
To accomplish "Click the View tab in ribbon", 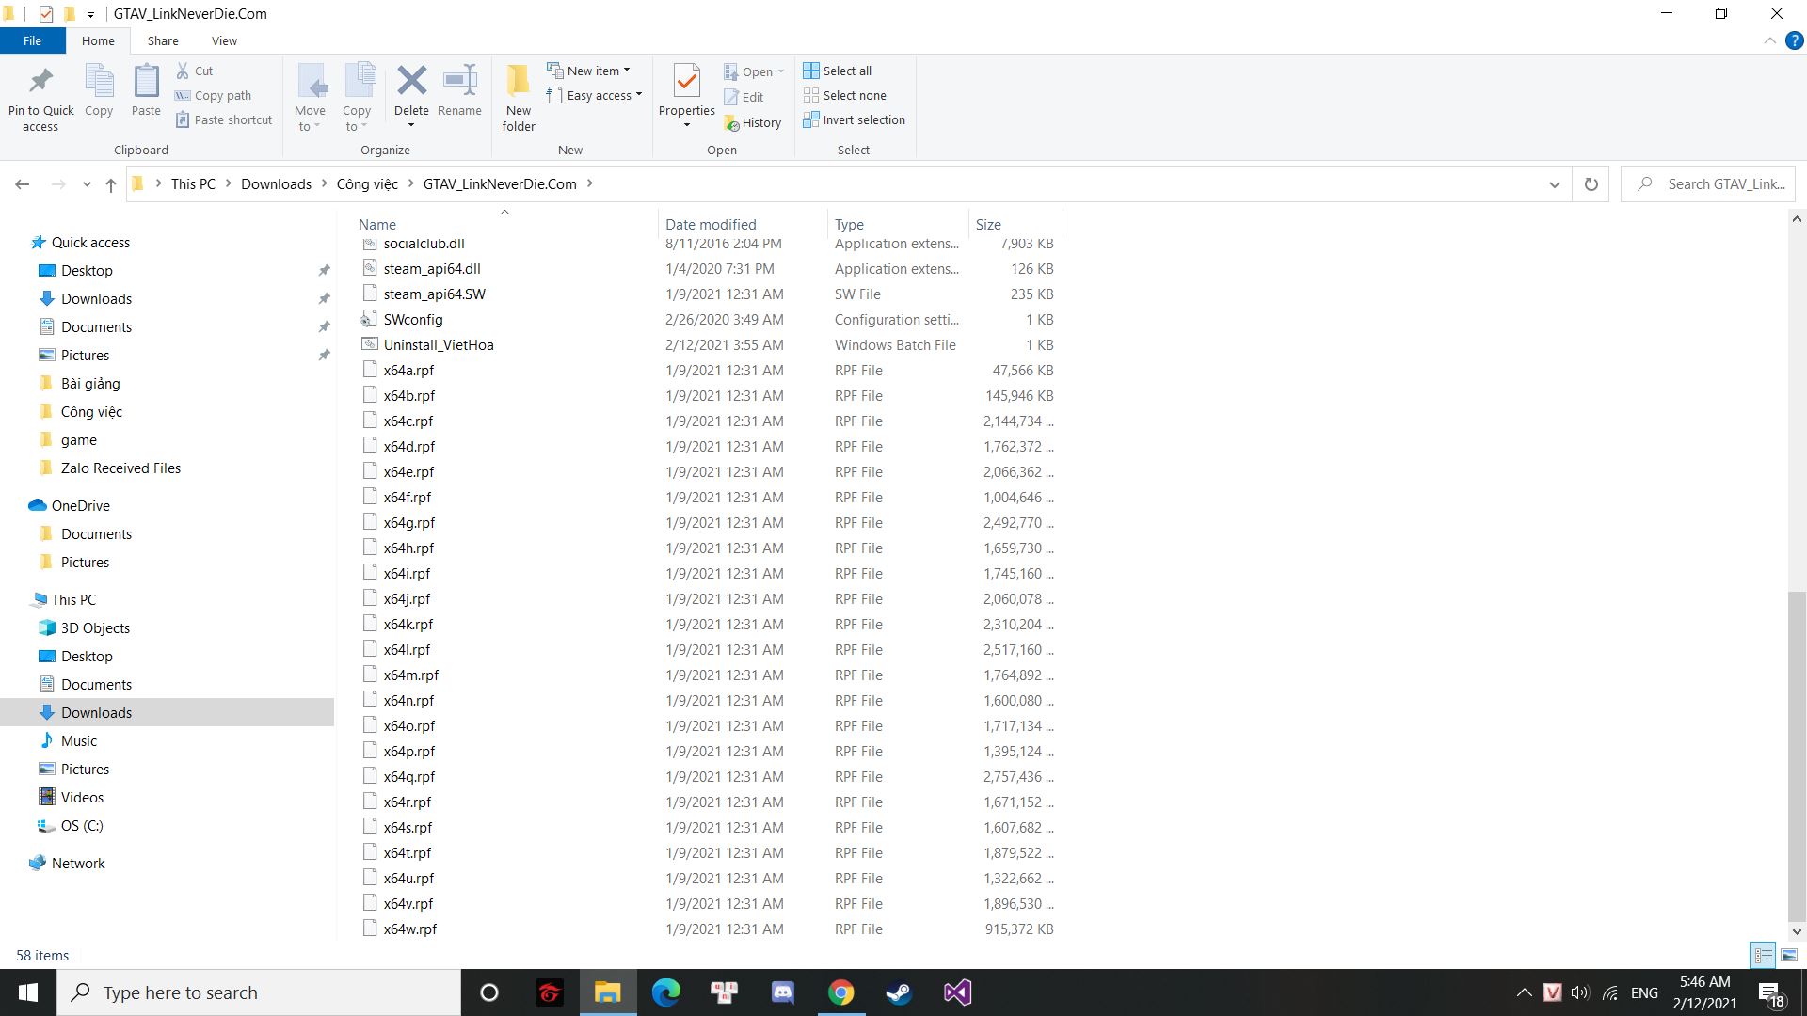I will click(x=223, y=41).
